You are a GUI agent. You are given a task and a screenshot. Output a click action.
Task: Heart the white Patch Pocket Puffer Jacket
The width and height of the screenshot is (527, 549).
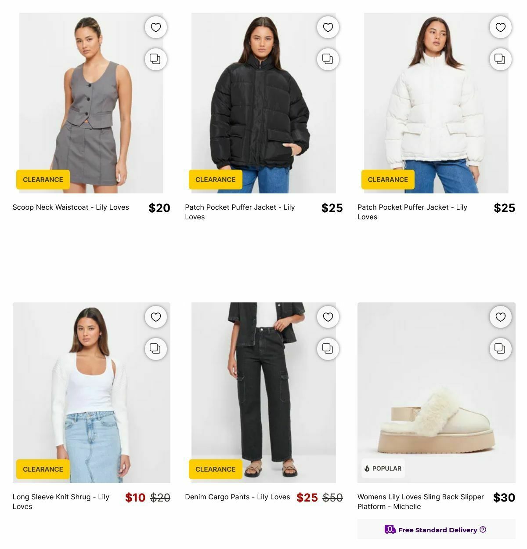501,27
